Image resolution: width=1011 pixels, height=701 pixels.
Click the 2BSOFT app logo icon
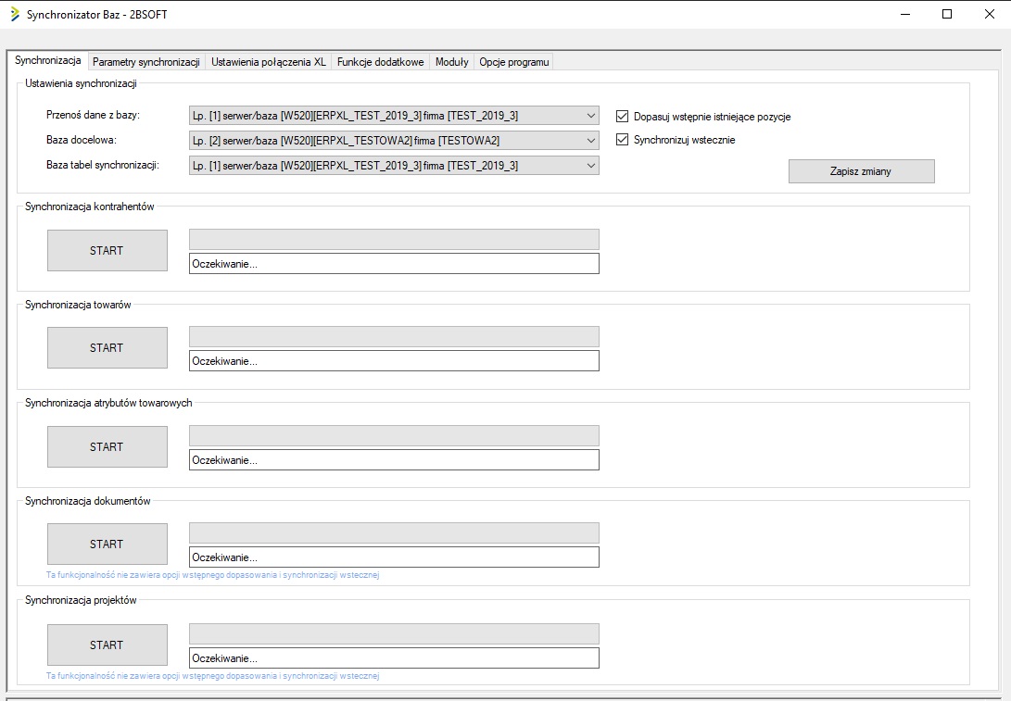coord(15,14)
